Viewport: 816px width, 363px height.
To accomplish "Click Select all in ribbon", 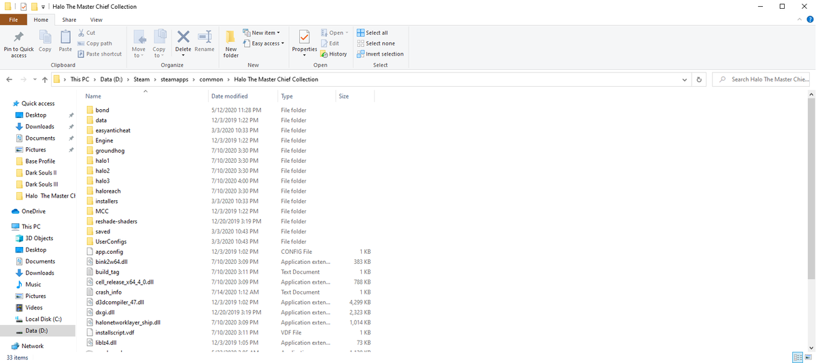I will coord(372,33).
